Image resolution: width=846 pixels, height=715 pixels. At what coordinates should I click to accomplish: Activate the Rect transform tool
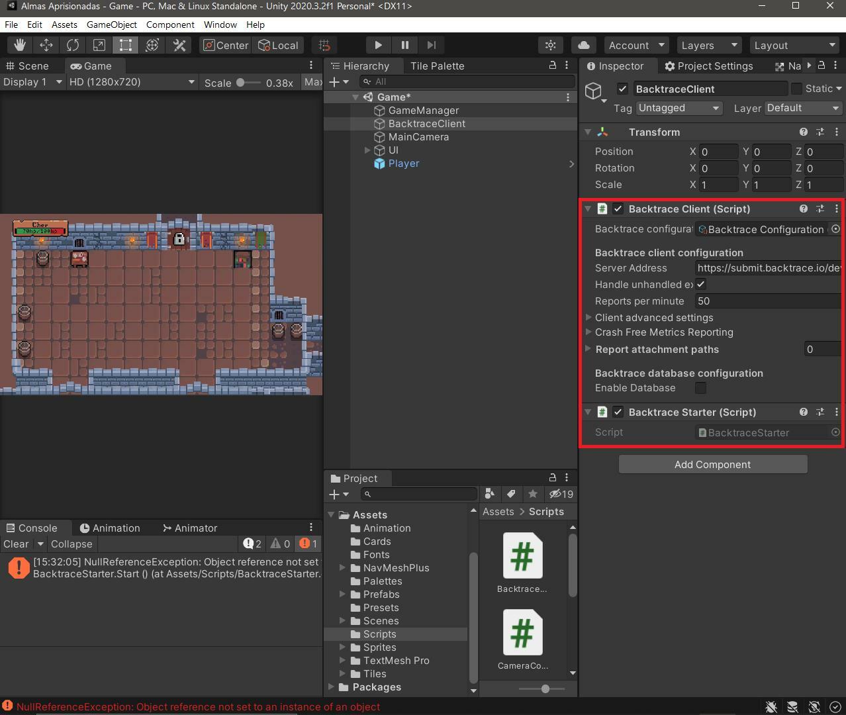pos(126,45)
